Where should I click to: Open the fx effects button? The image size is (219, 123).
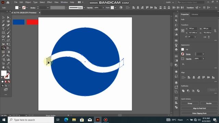click(183, 64)
